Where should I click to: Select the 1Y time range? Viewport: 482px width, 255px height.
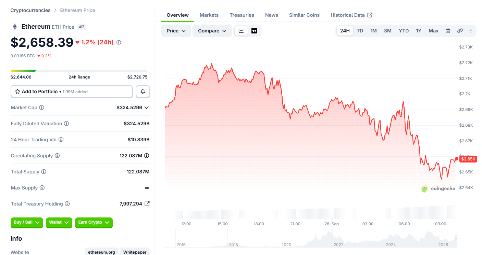(419, 31)
